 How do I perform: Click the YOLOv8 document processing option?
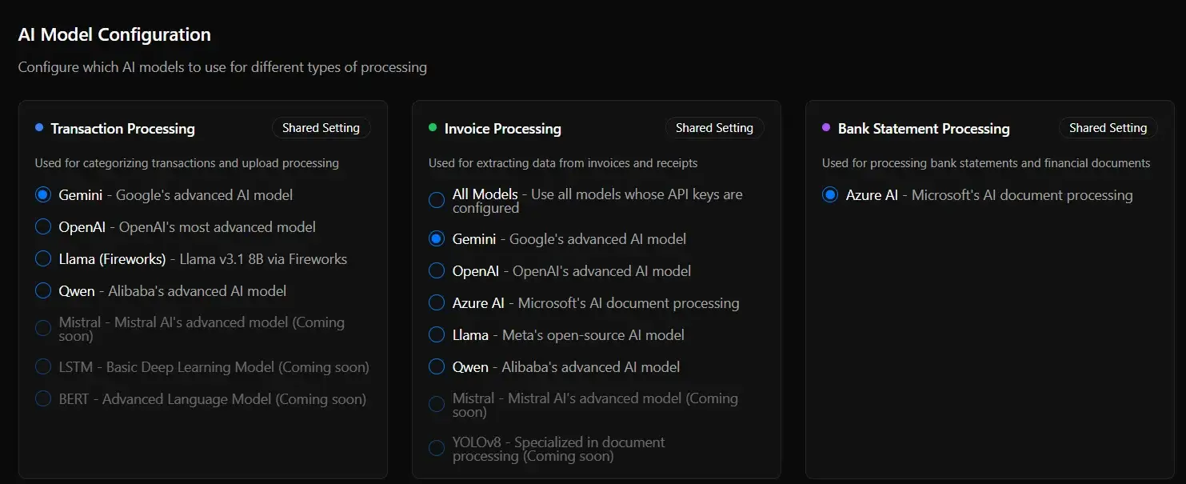coord(437,448)
